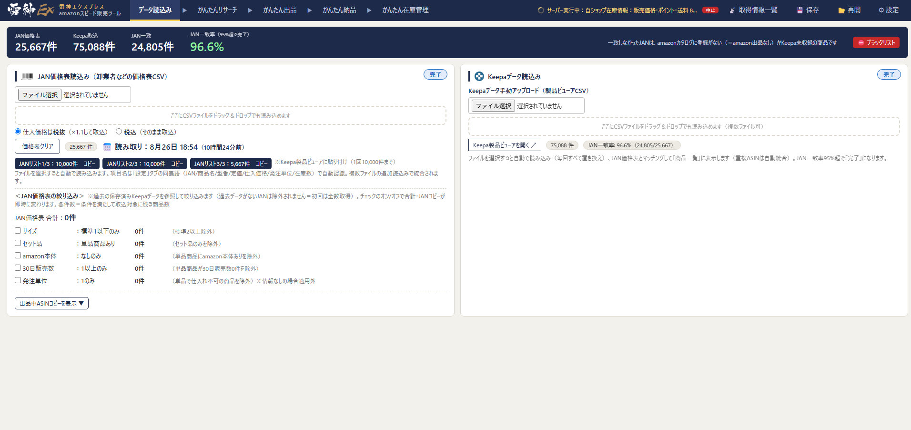Click the server running spinner icon

[541, 10]
